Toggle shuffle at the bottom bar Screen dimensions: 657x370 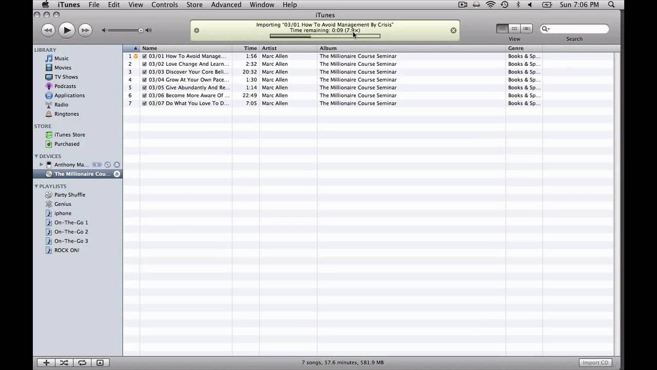64,363
